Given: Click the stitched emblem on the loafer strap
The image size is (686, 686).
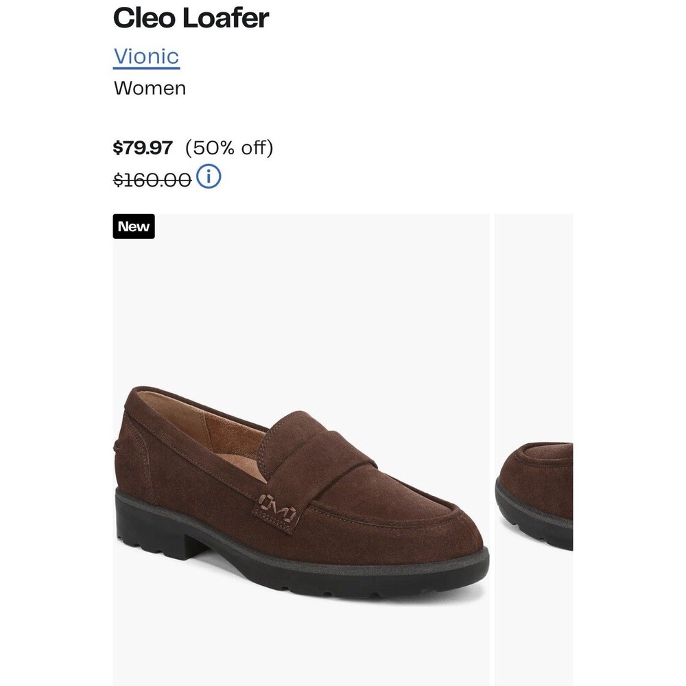Looking at the screenshot, I should [x=276, y=508].
